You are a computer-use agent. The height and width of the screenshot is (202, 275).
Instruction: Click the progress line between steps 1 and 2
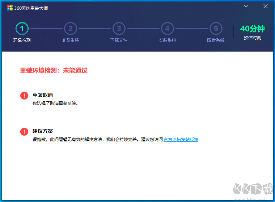(x=46, y=28)
